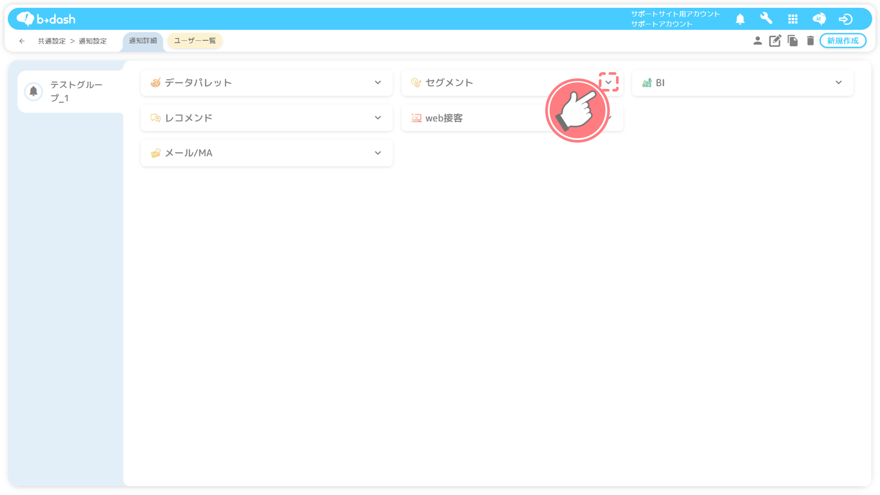The height and width of the screenshot is (495, 880).
Task: Open 共通設定 breadcrumb link
Action: (x=51, y=41)
